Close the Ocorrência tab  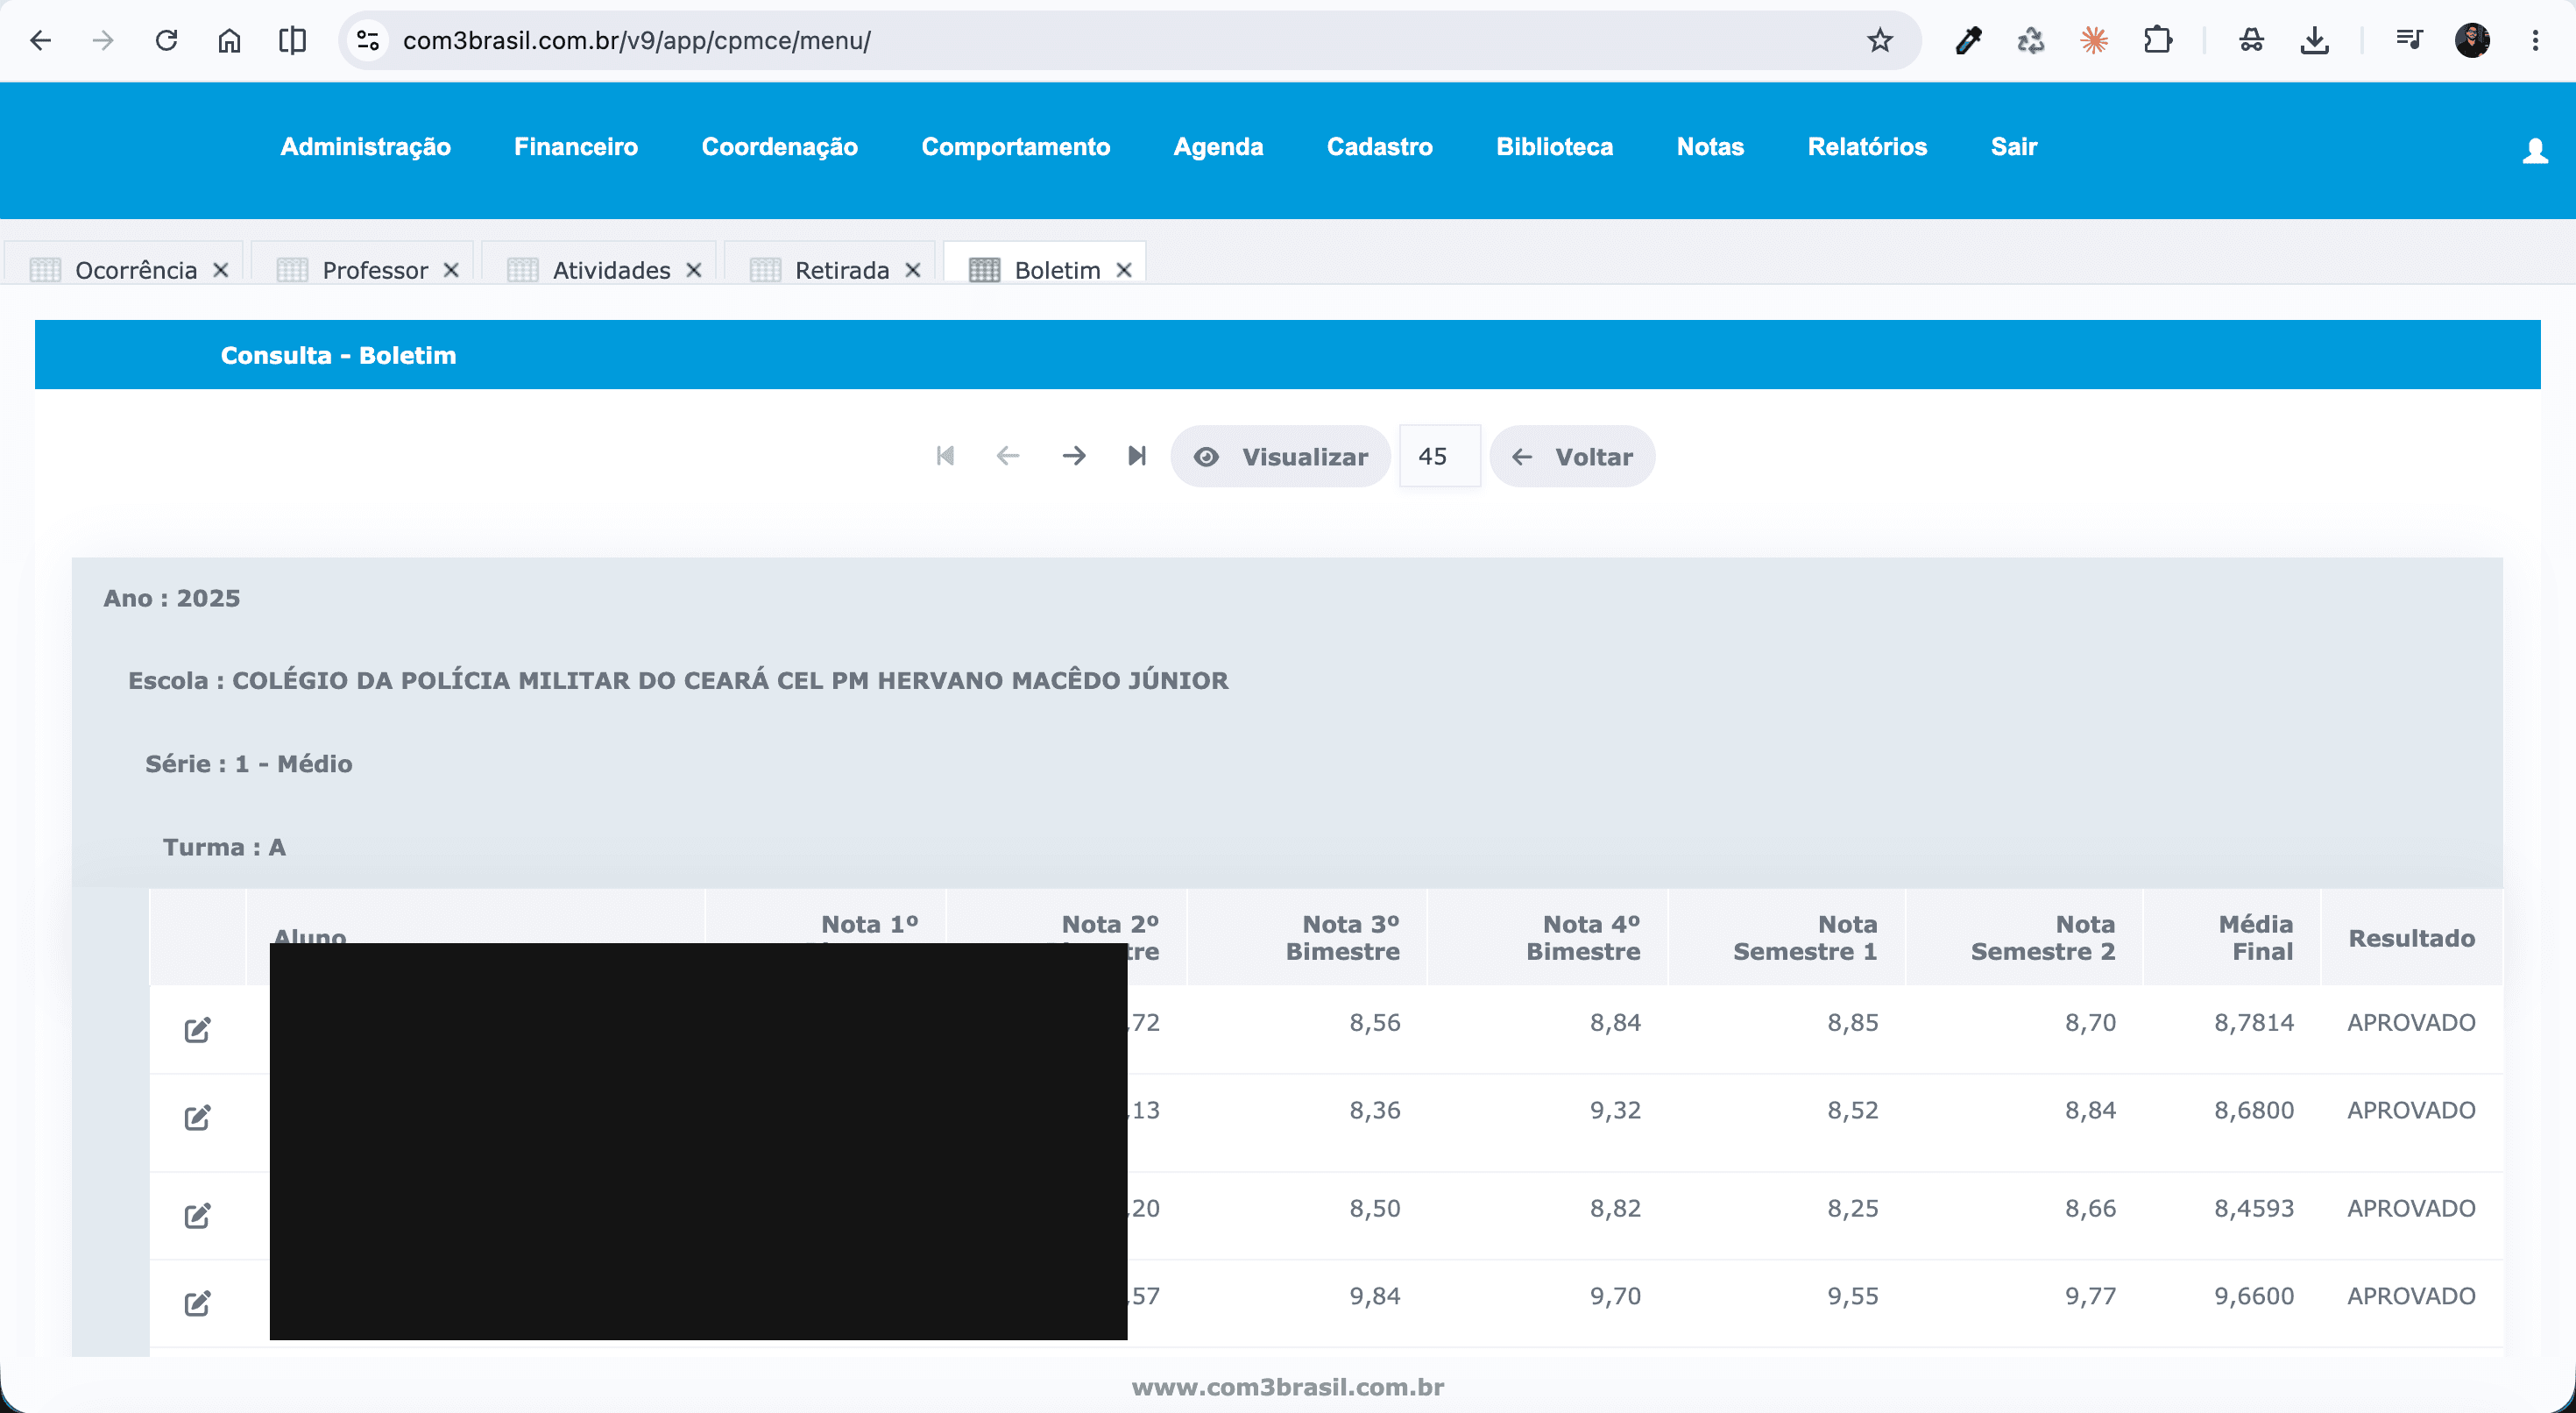tap(221, 270)
